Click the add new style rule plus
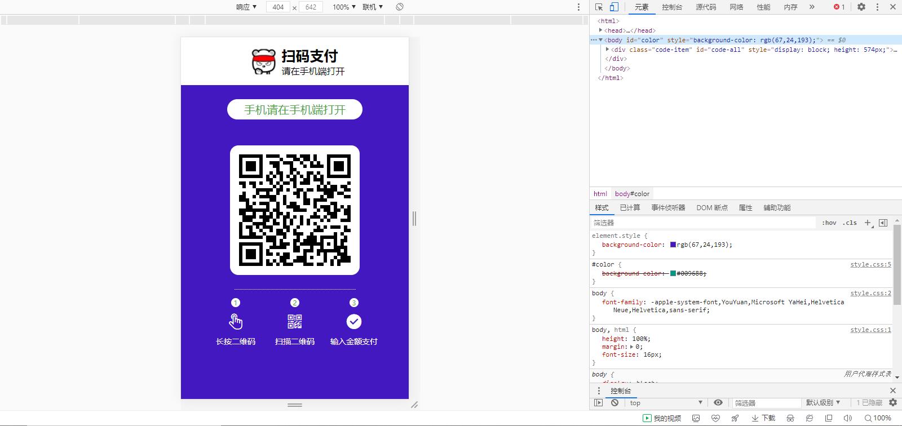This screenshot has height=426, width=902. click(x=868, y=223)
